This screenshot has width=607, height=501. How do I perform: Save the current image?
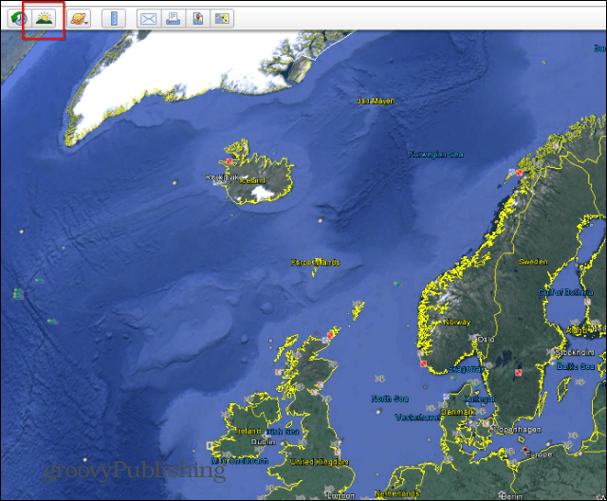[x=198, y=18]
